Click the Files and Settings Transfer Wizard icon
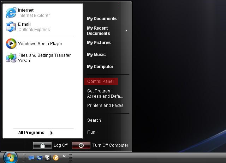 (11, 58)
